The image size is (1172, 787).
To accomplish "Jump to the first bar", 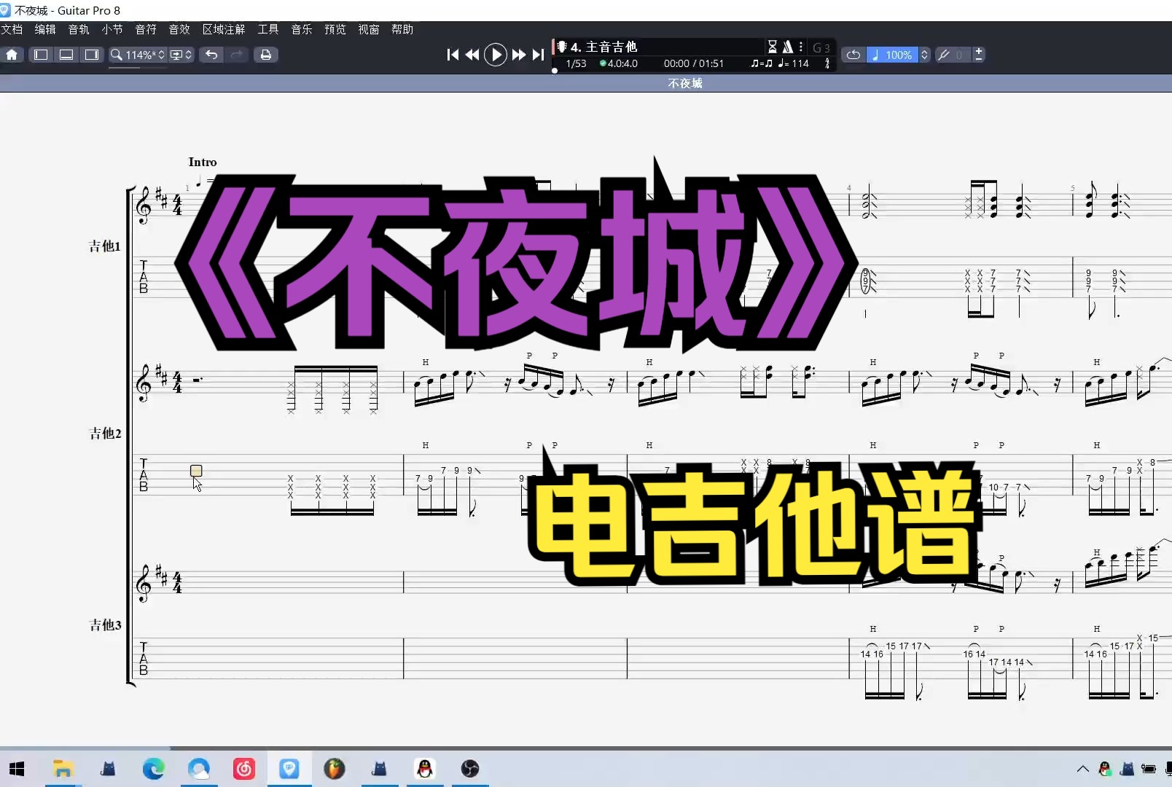I will (453, 55).
